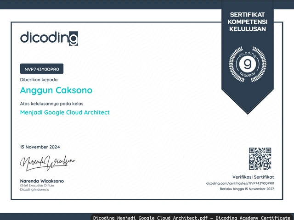Click the QR code for certificate verification

(260, 159)
